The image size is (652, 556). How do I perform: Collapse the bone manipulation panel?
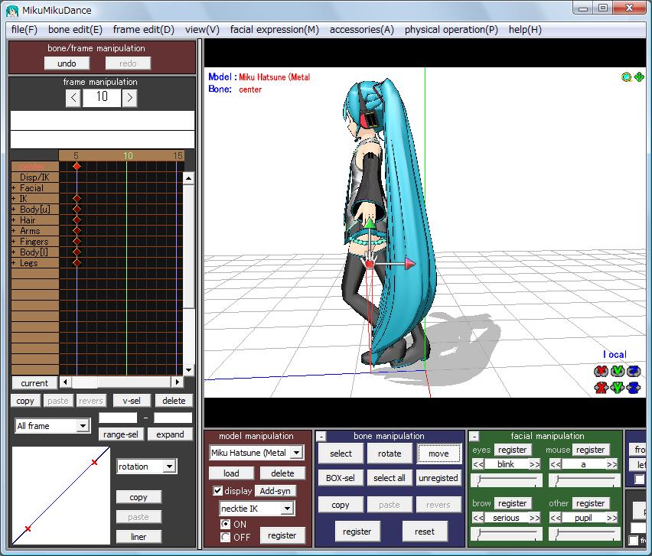321,437
